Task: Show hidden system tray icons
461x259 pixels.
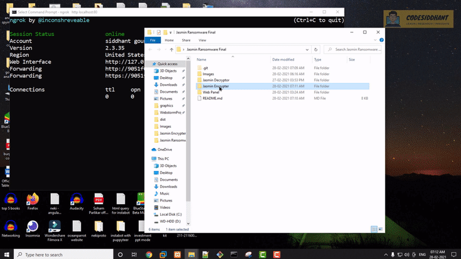Action: [x=386, y=254]
